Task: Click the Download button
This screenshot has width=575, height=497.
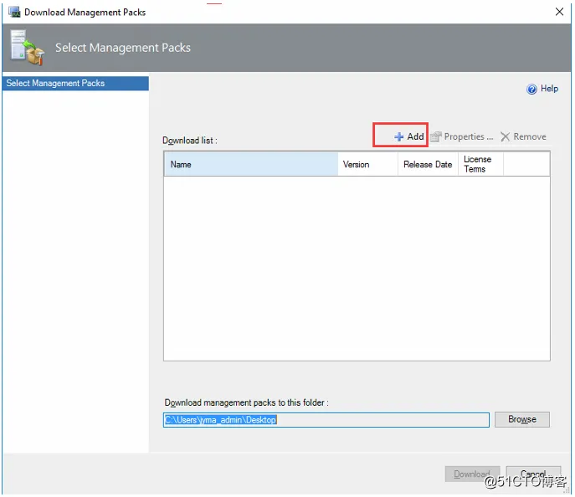Action: 472,474
